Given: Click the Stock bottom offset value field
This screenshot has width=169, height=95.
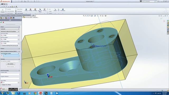Looking at the screenshot, I should pyautogui.click(x=10, y=43).
